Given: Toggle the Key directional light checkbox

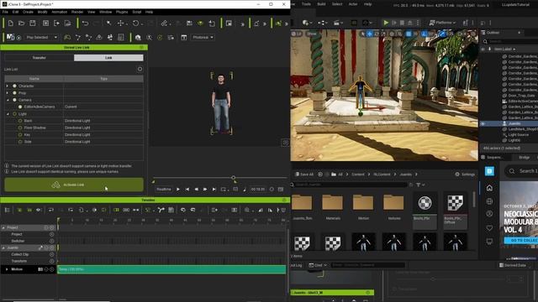Looking at the screenshot, I should pyautogui.click(x=20, y=134).
